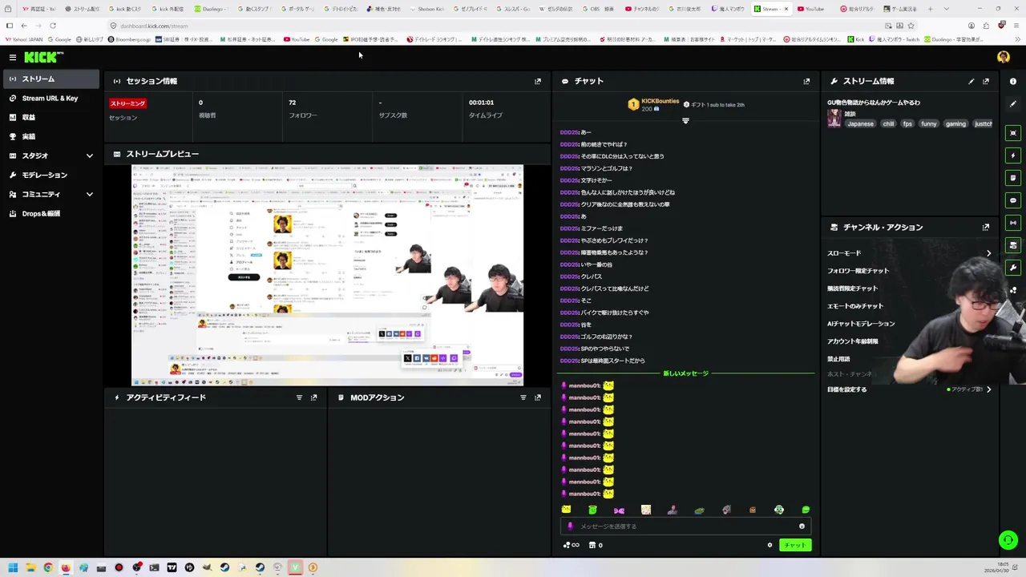Pop out the ストリーム情報 panel
This screenshot has width=1026, height=577.
986,81
